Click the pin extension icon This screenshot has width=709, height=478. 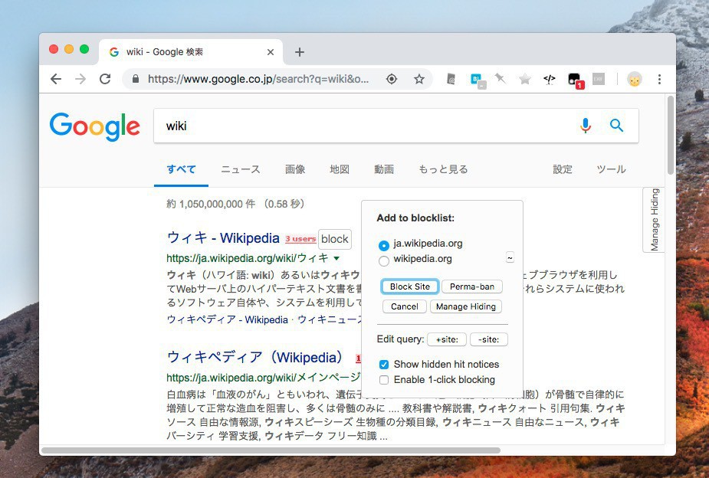(x=500, y=79)
